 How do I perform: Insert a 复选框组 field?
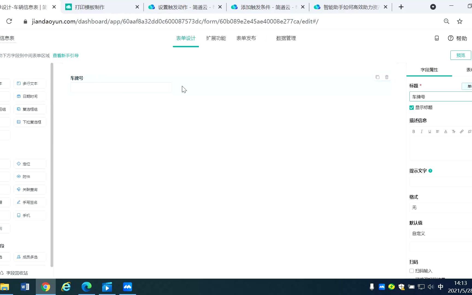pos(29,109)
